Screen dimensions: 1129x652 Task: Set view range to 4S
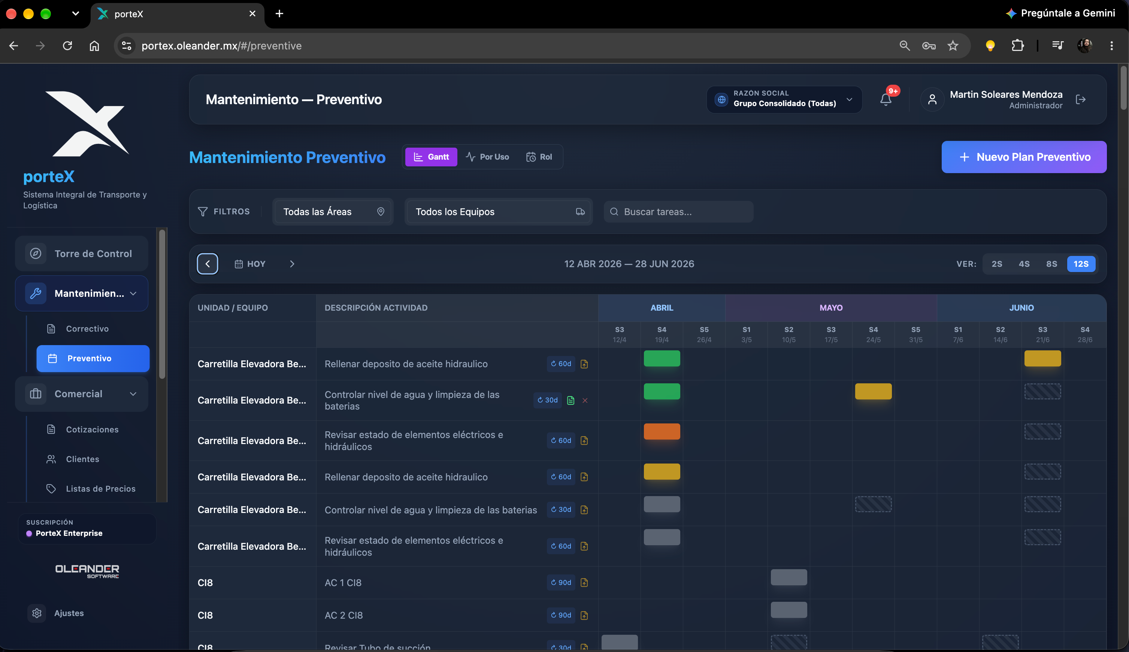[x=1024, y=264]
